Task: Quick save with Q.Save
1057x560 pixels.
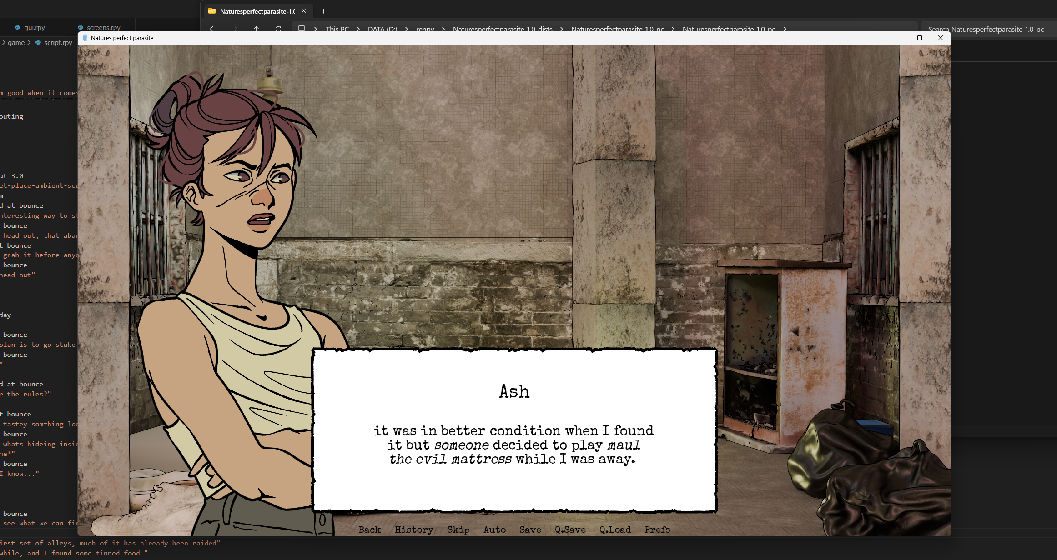Action: click(x=570, y=530)
